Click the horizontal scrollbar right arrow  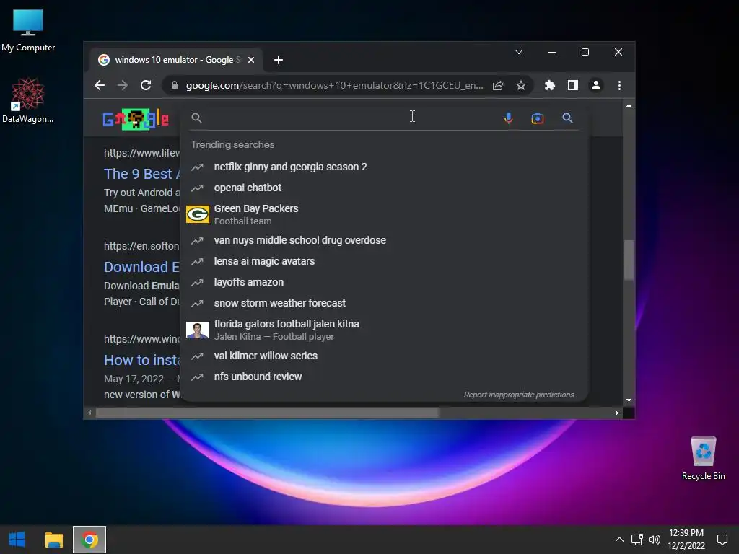click(617, 413)
